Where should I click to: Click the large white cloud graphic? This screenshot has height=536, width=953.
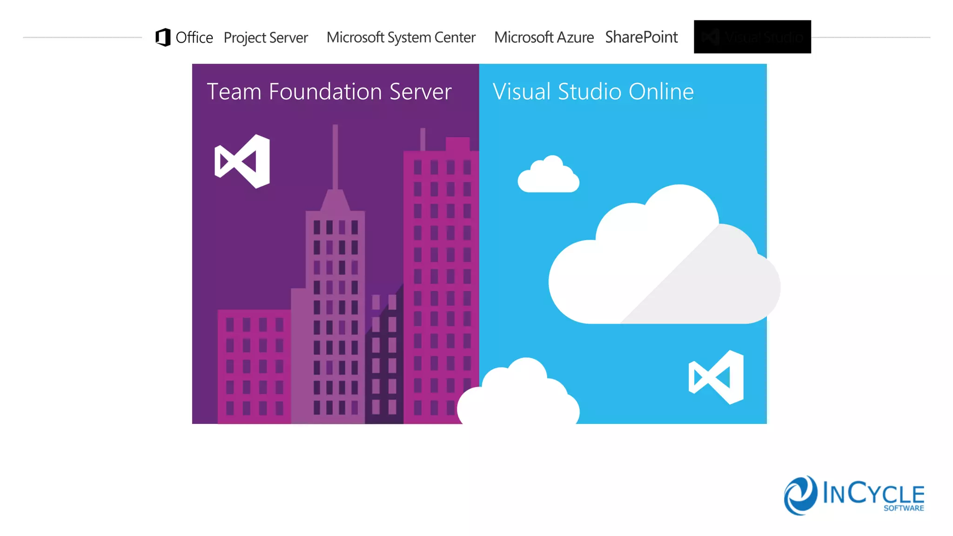pos(661,265)
